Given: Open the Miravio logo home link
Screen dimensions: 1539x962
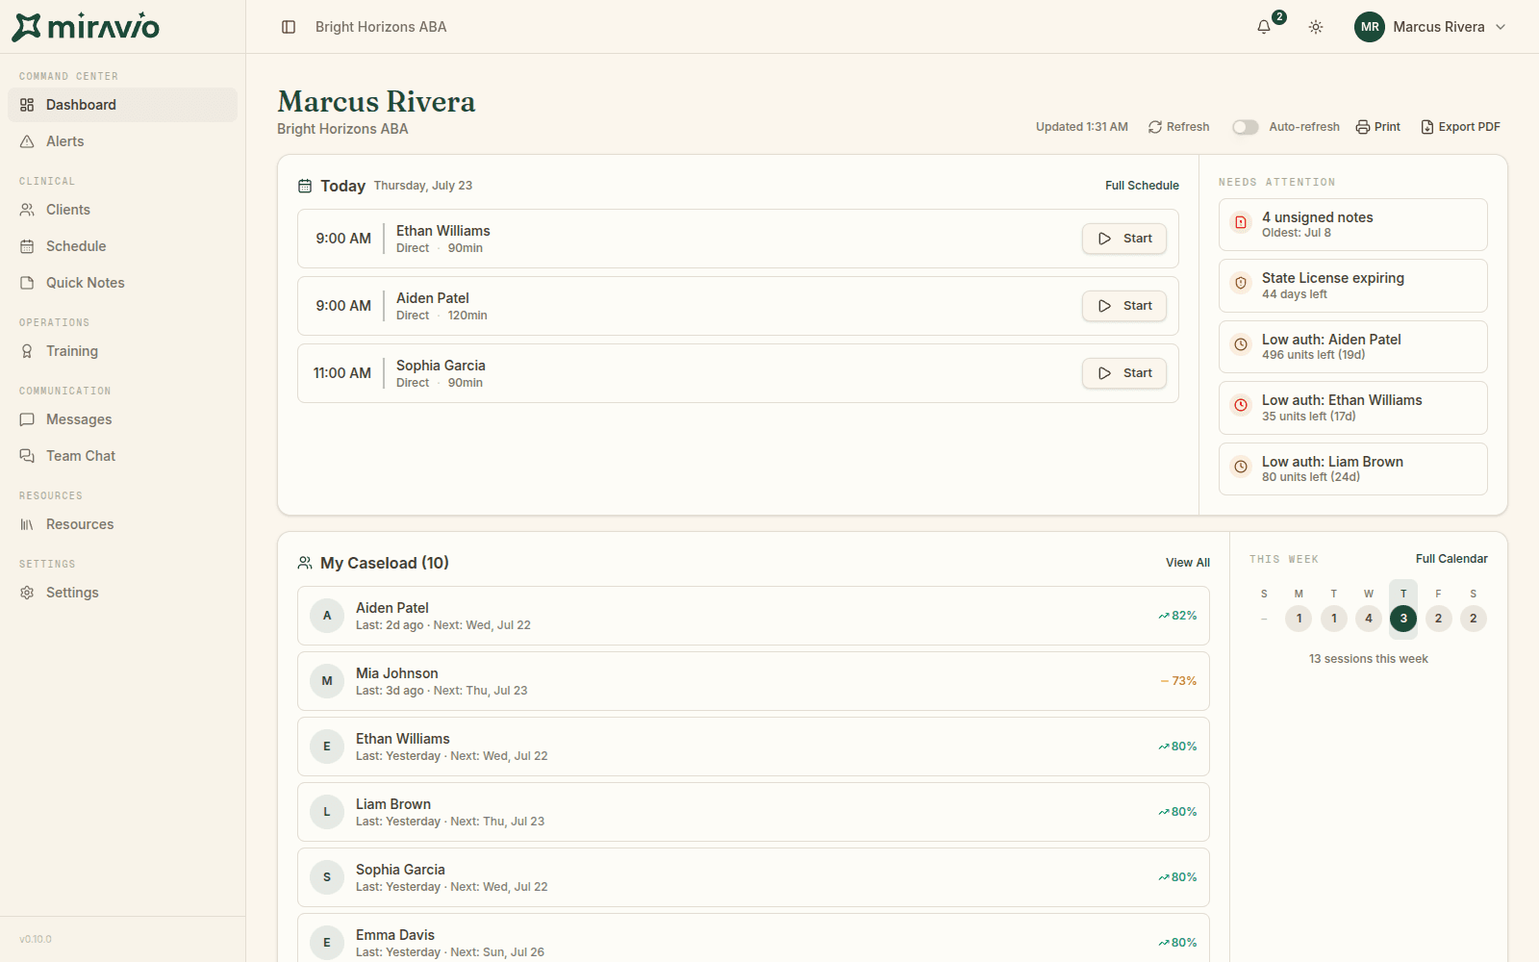Looking at the screenshot, I should [x=86, y=27].
